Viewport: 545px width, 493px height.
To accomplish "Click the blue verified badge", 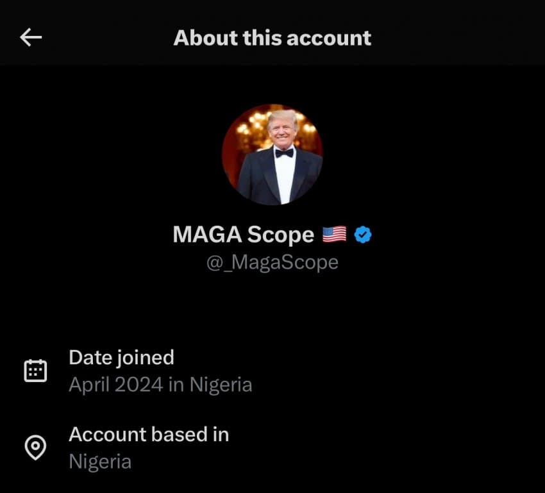I will pyautogui.click(x=363, y=235).
